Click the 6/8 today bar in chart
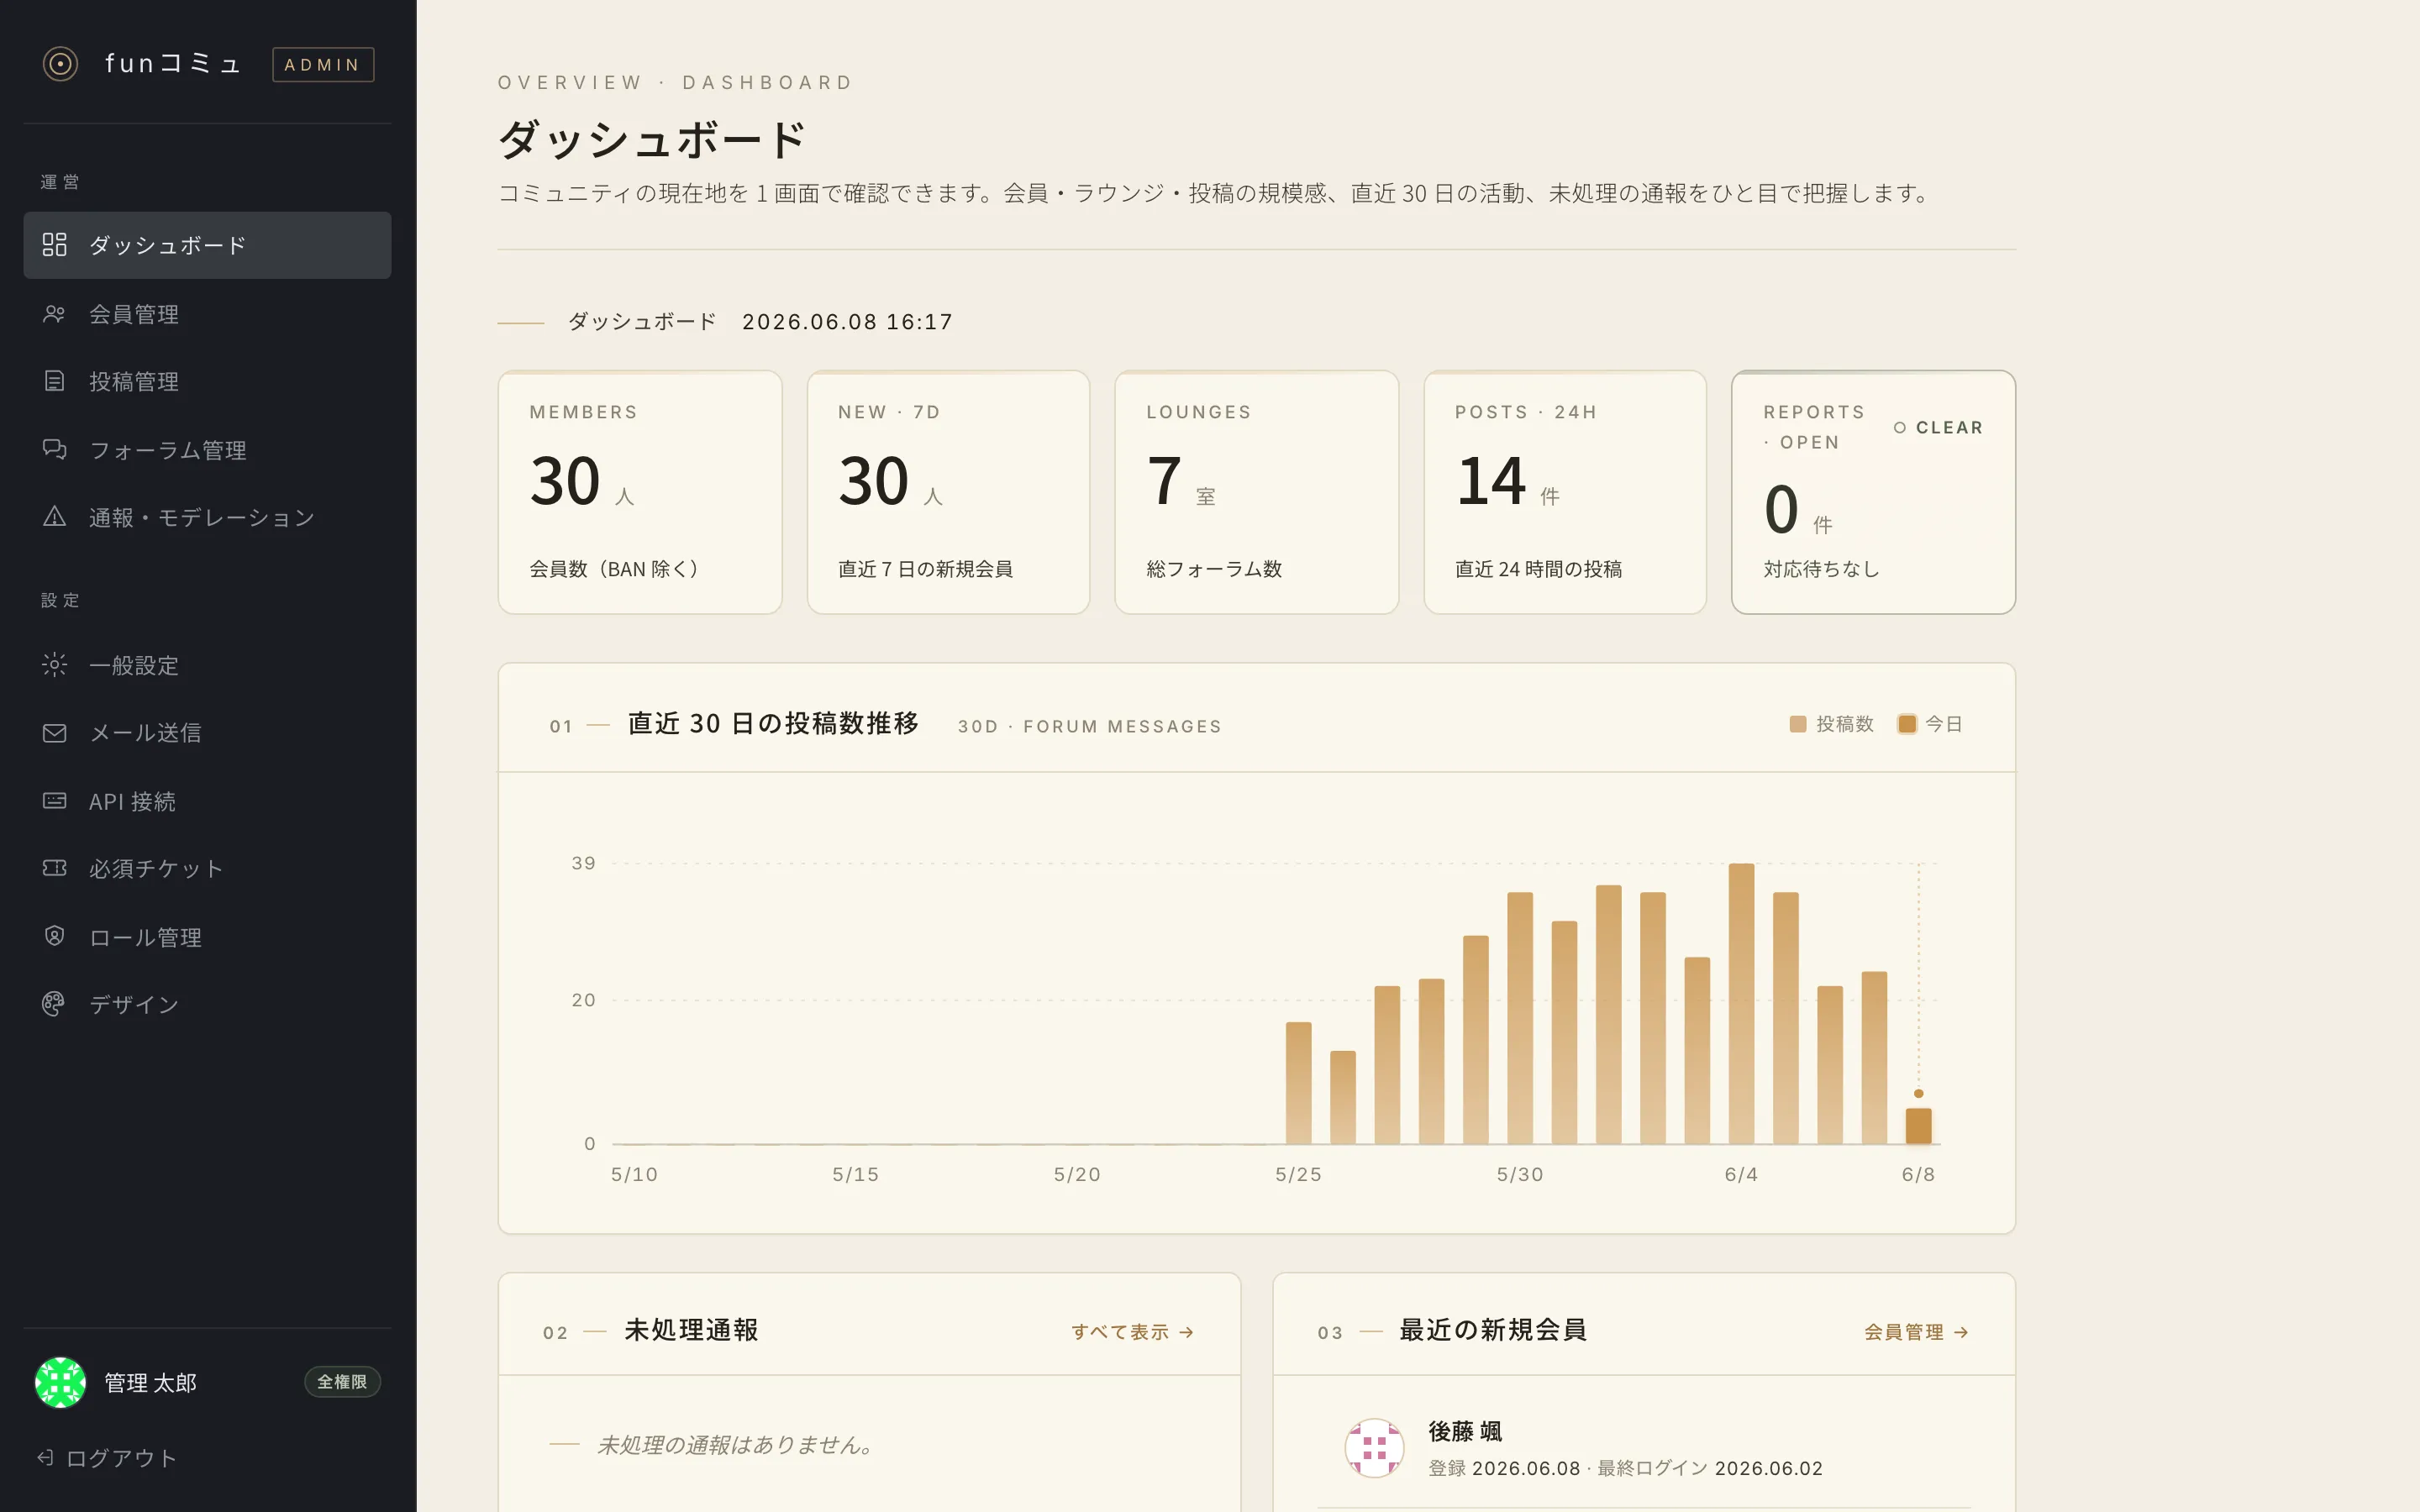The width and height of the screenshot is (2420, 1512). [1918, 1126]
